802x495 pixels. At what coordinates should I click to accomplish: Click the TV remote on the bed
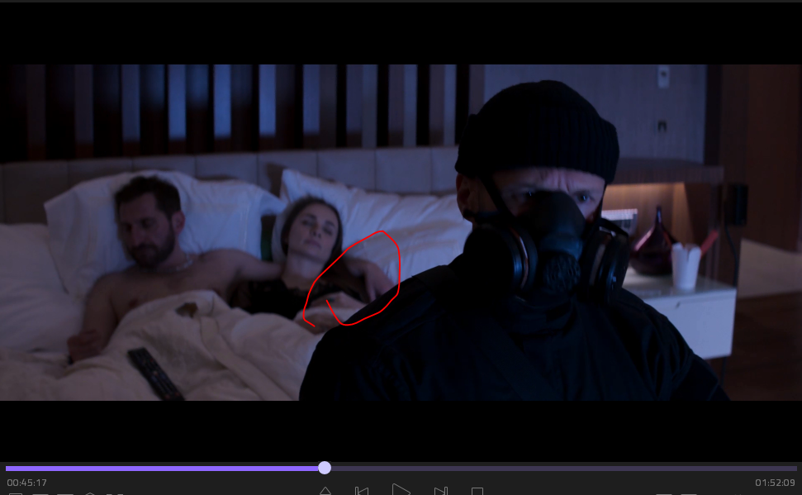pos(154,373)
